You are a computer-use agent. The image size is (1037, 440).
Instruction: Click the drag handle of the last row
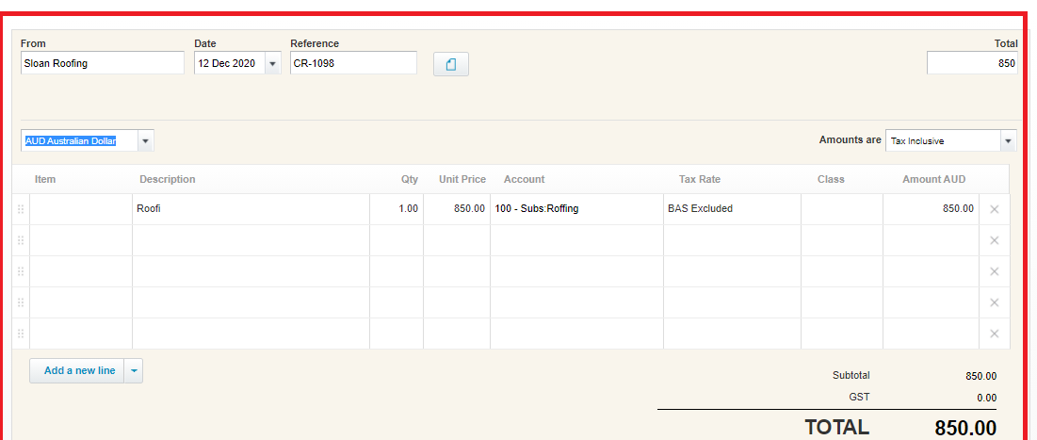pos(21,334)
